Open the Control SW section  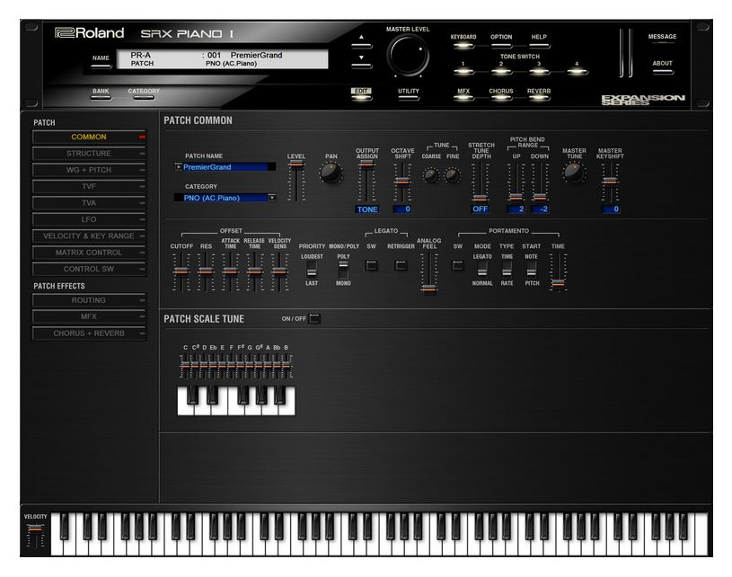coord(89,269)
